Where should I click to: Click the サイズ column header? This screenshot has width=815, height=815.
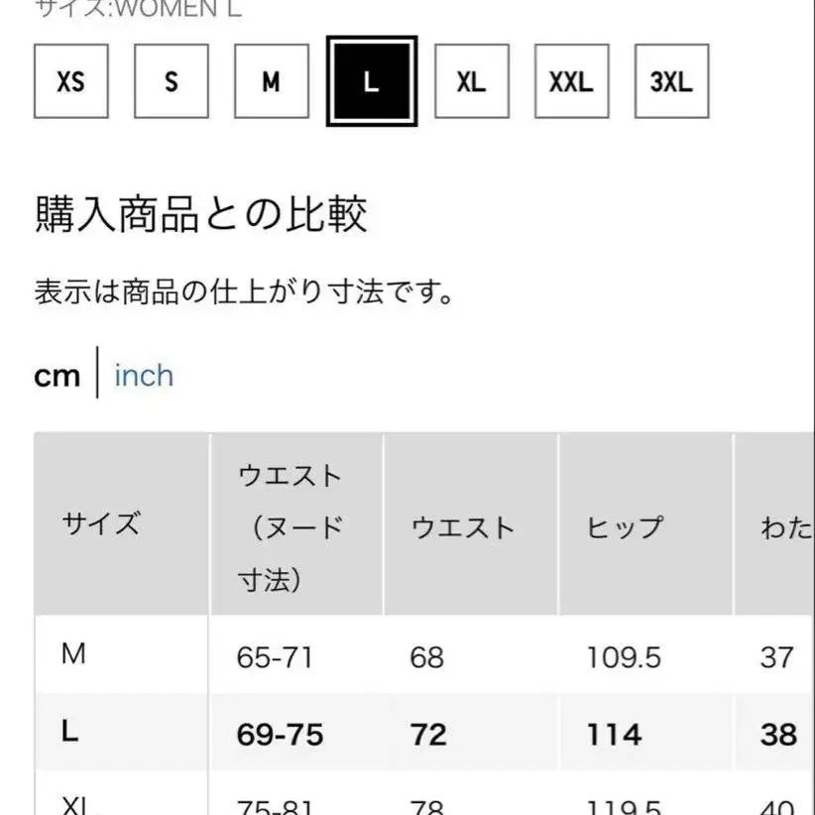(x=101, y=524)
